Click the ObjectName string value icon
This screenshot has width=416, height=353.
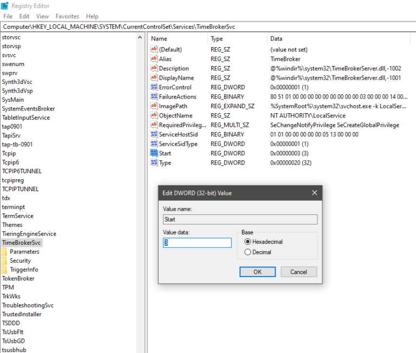point(154,115)
